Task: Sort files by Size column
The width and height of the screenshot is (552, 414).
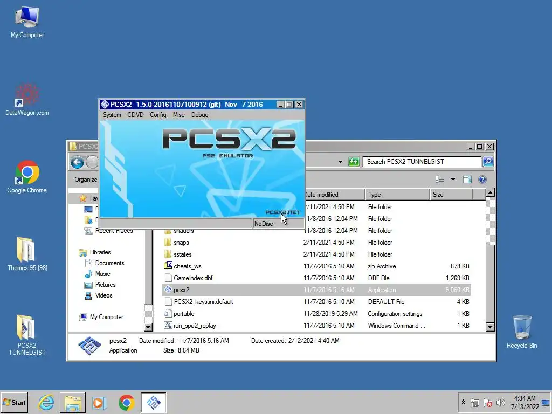Action: tap(451, 195)
